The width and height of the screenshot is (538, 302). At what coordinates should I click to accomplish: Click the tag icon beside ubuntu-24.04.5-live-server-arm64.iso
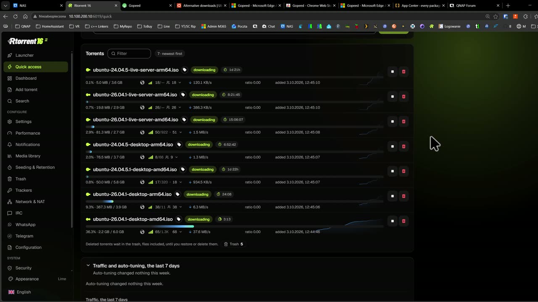[185, 70]
